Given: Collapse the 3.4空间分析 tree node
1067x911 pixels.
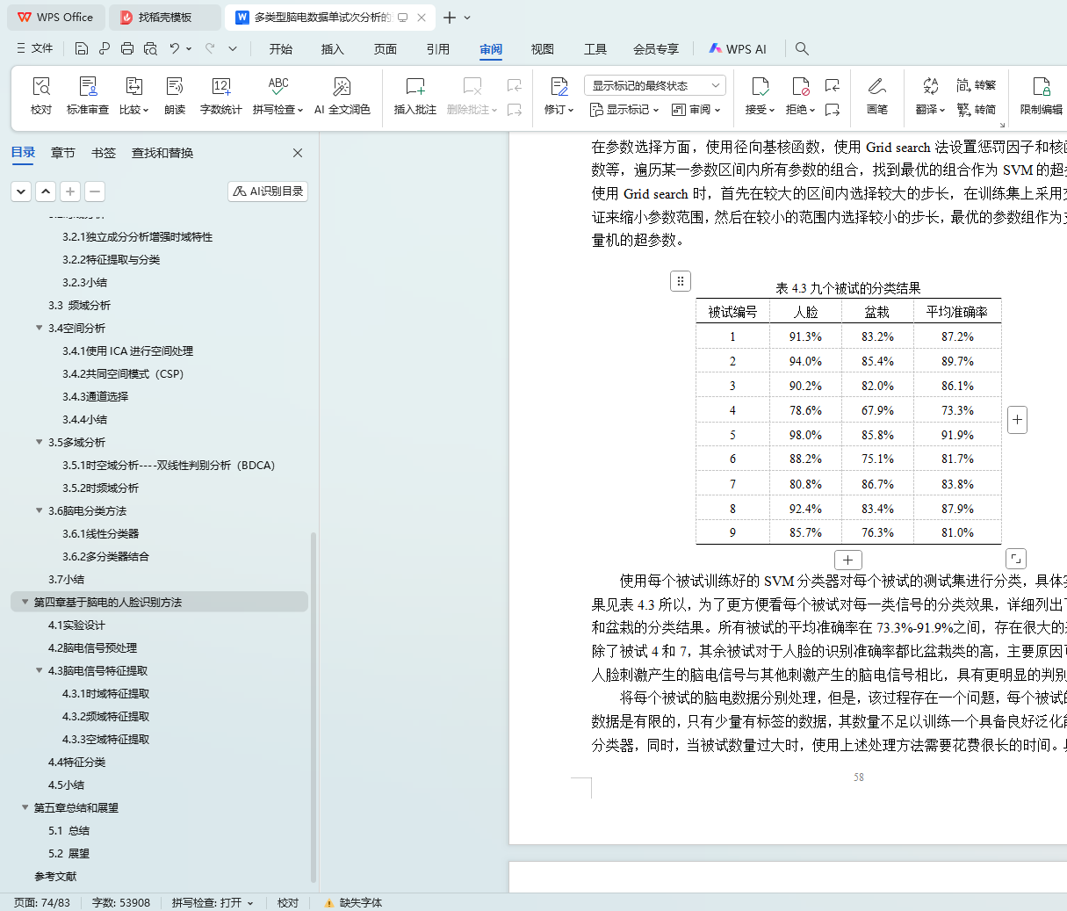Looking at the screenshot, I should pyautogui.click(x=39, y=328).
